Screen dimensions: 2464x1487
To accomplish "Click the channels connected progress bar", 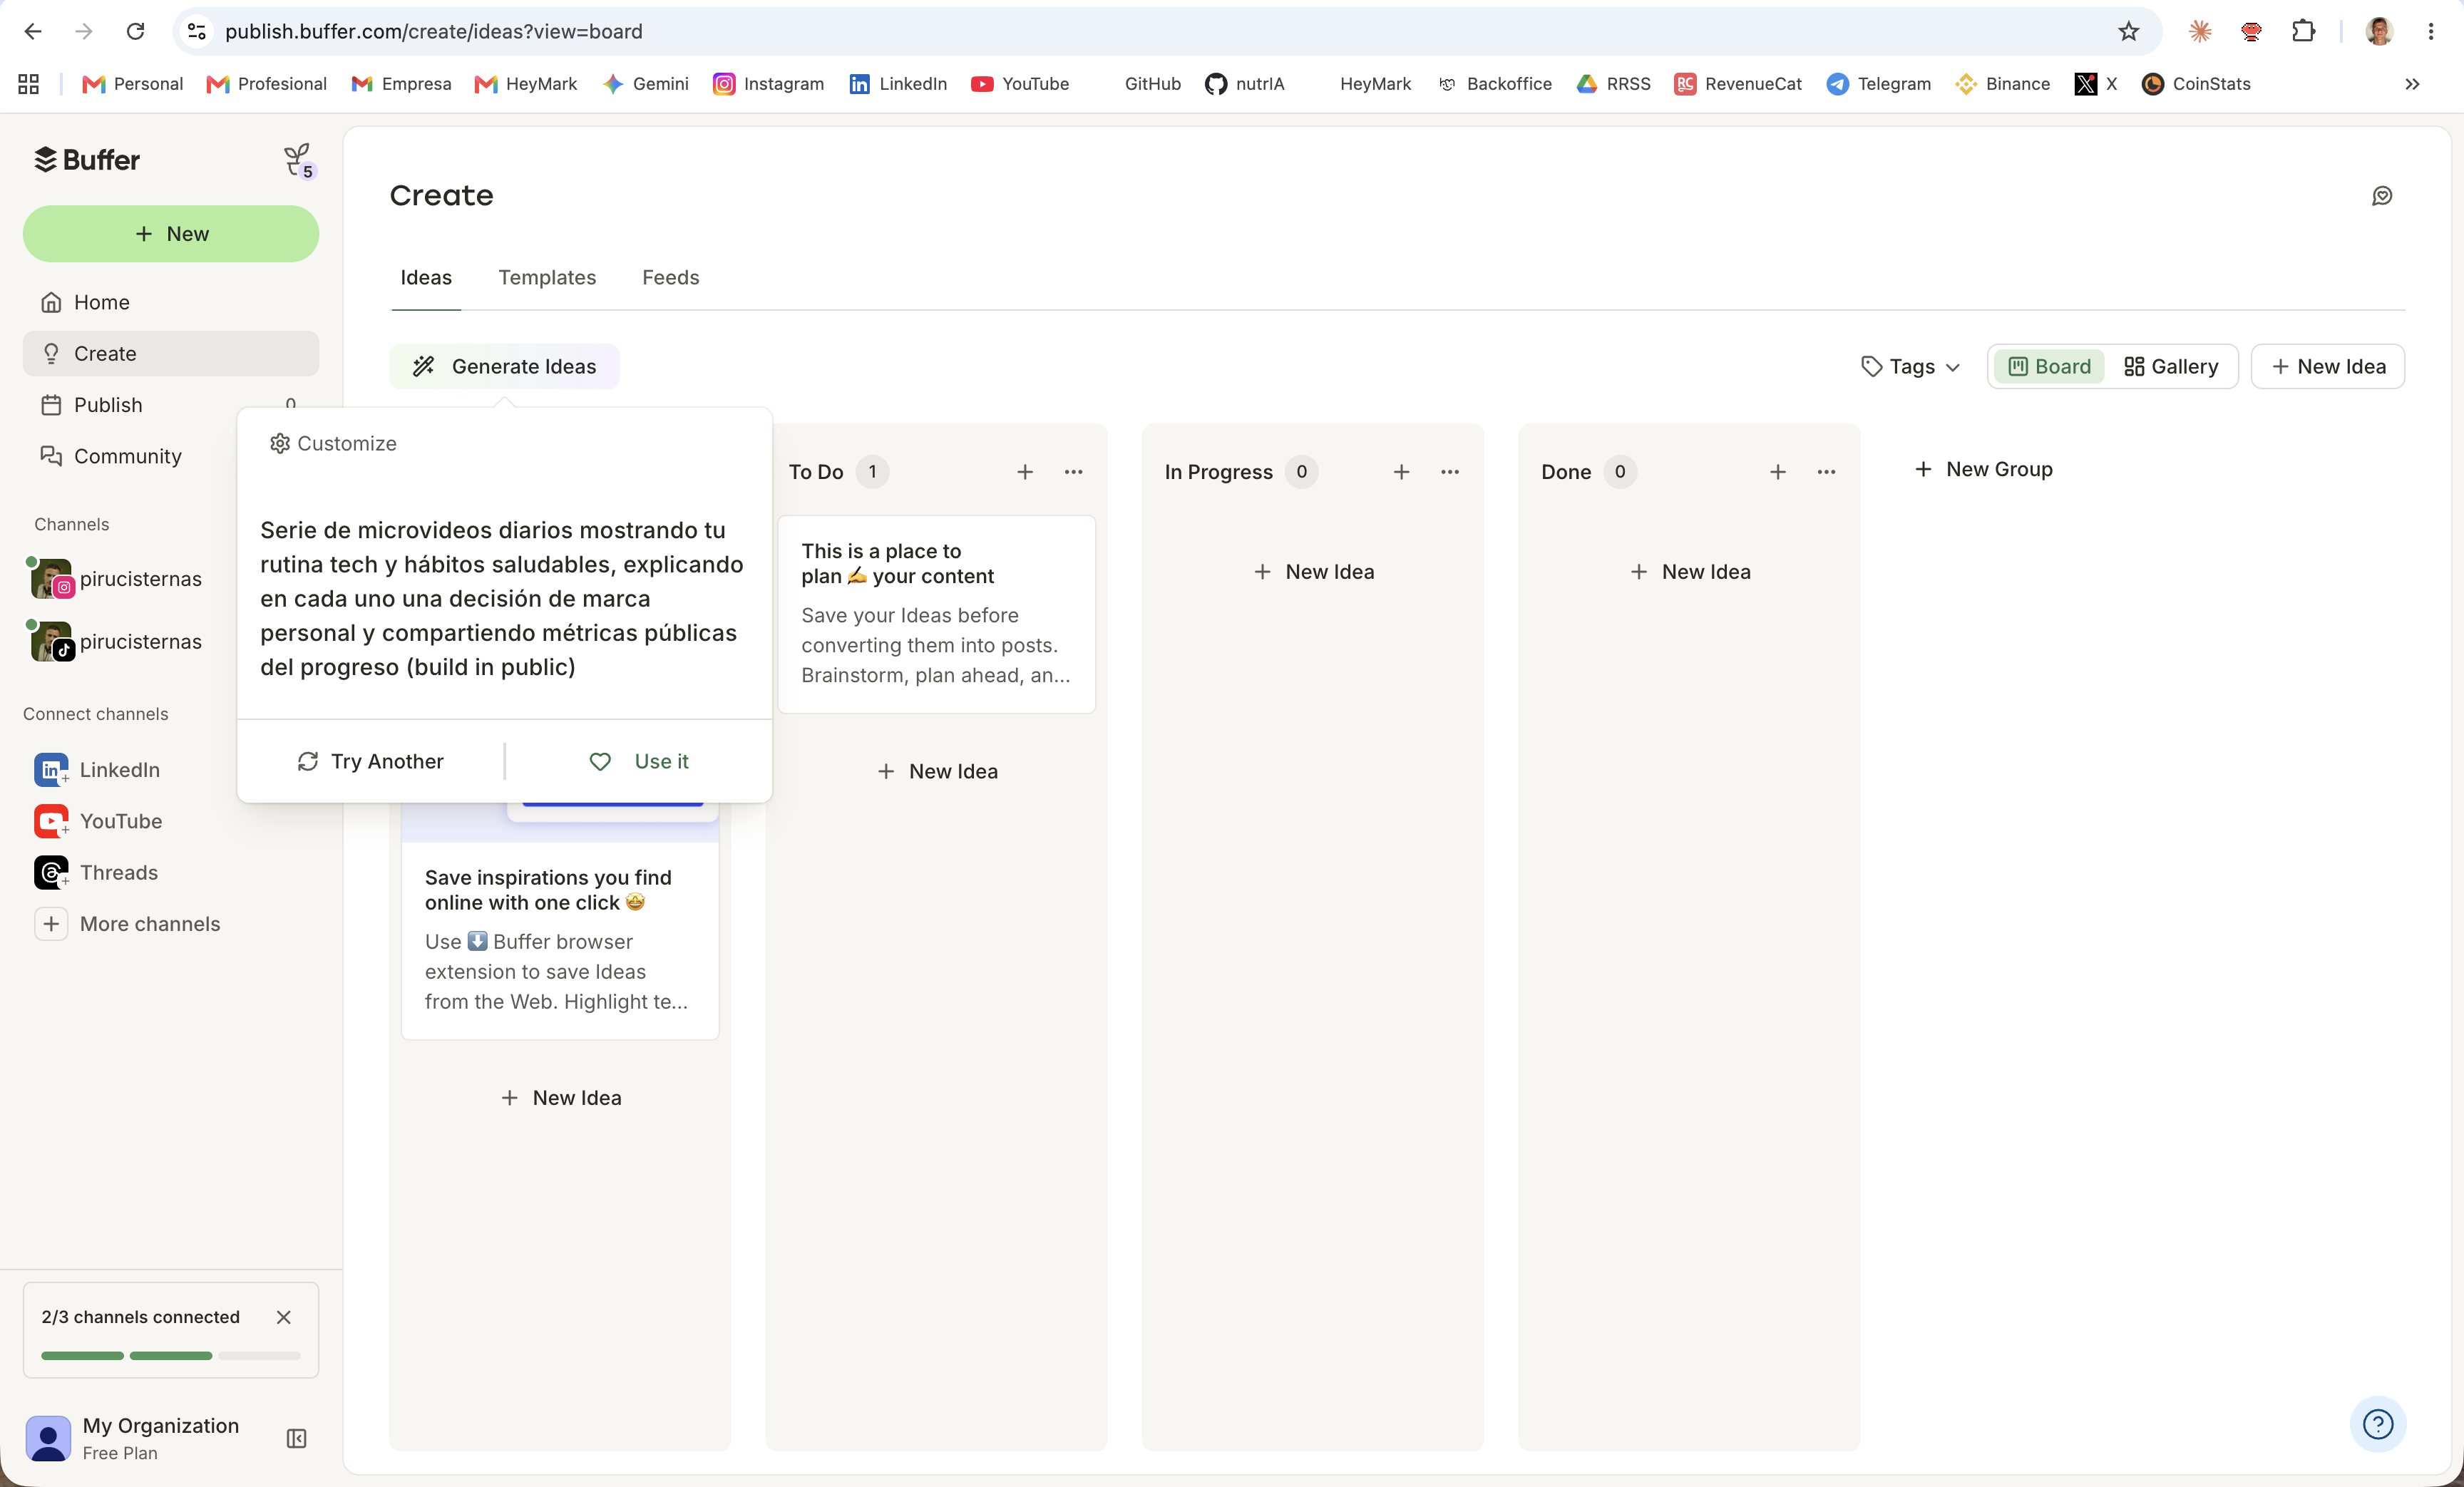I will (x=171, y=1356).
